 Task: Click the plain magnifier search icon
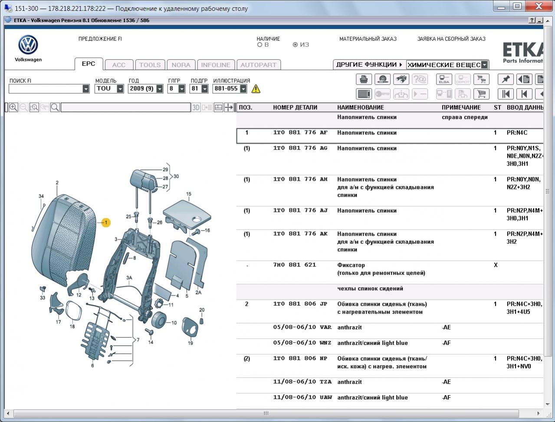(x=55, y=107)
